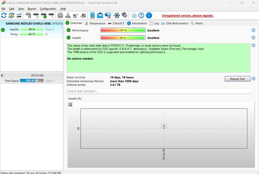Open the File menu
The image size is (259, 174).
[x=3, y=9]
